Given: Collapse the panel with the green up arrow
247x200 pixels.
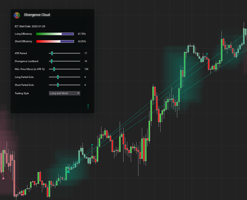Looking at the screenshot, I should coord(88,106).
